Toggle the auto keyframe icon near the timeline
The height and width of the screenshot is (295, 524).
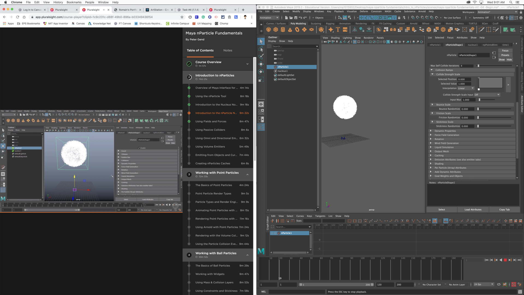tap(514, 284)
